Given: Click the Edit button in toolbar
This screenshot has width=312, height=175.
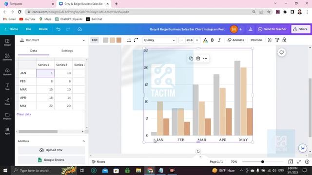Looking at the screenshot, I should (x=95, y=40).
